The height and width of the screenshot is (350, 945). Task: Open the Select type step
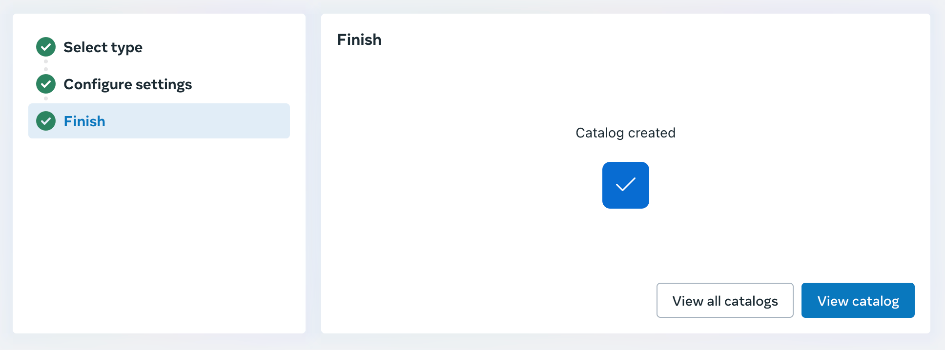pyautogui.click(x=103, y=47)
